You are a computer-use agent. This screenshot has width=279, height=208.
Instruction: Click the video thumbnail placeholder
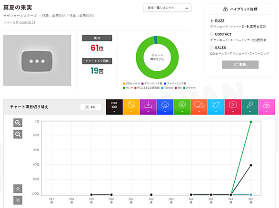[x=37, y=60]
